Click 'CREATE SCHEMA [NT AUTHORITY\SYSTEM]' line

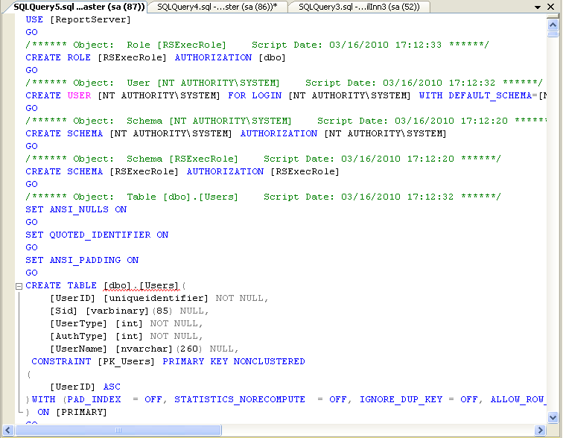236,133
